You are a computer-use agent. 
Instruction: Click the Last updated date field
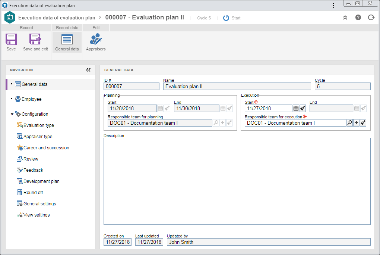[x=149, y=242]
